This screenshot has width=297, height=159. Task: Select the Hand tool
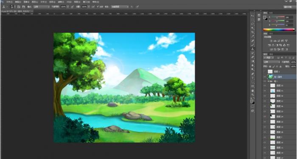pyautogui.click(x=252, y=90)
